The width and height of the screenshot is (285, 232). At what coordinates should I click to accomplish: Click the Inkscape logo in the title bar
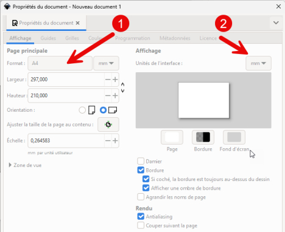(x=7, y=7)
